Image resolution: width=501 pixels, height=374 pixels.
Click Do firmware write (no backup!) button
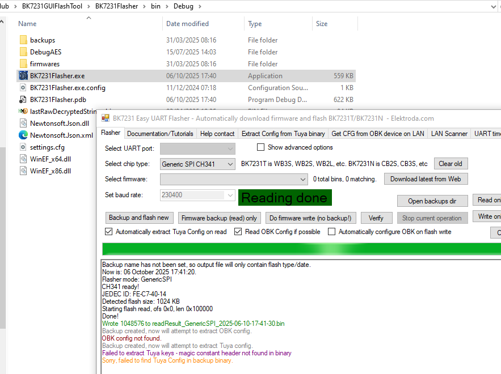[x=310, y=218]
